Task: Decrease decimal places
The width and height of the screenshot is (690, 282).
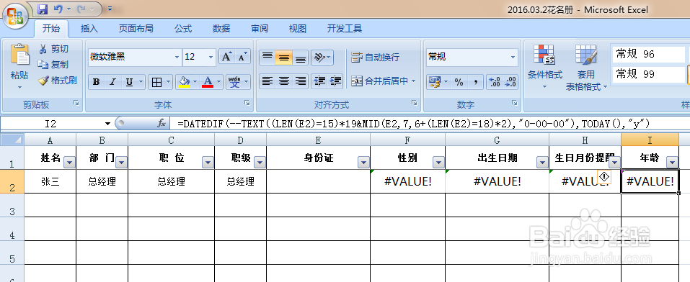Action: point(510,82)
